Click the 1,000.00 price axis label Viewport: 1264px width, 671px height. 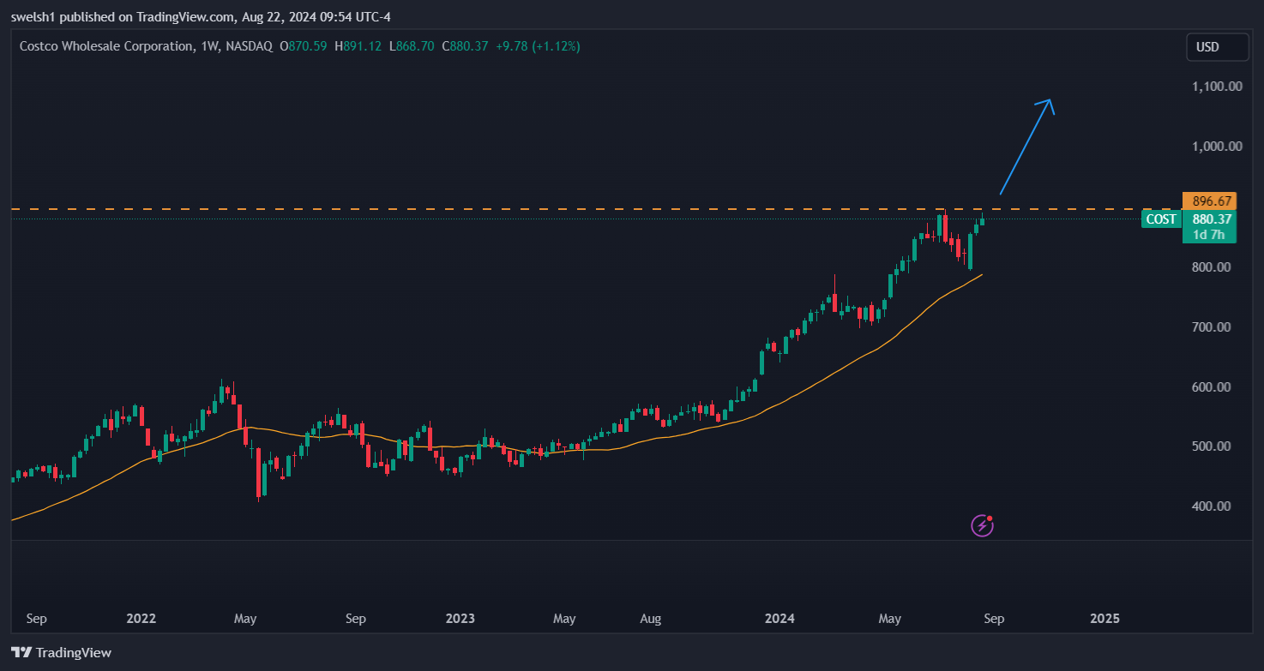click(1217, 146)
